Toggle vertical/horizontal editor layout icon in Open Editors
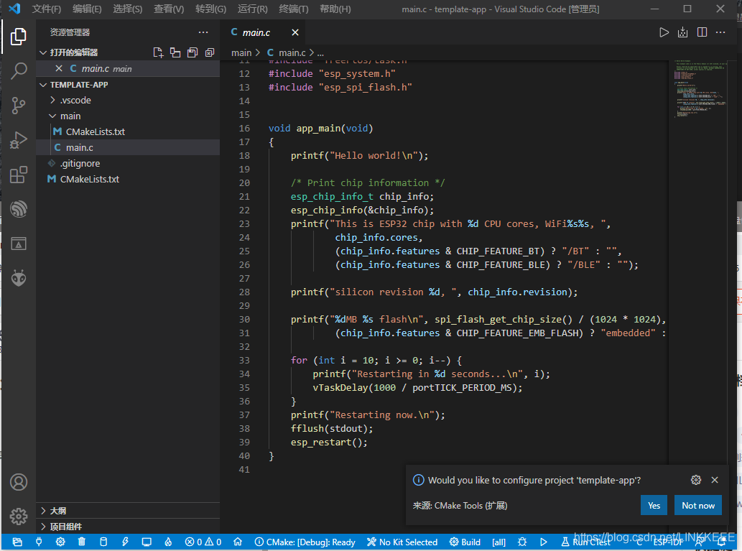 (175, 52)
